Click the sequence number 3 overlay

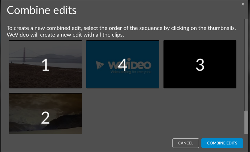(200, 65)
